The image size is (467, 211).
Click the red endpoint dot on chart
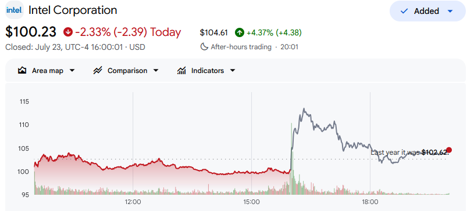point(449,150)
